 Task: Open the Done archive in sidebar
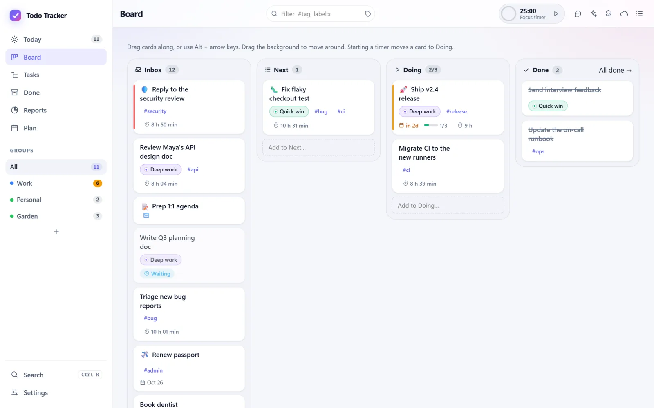56,93
